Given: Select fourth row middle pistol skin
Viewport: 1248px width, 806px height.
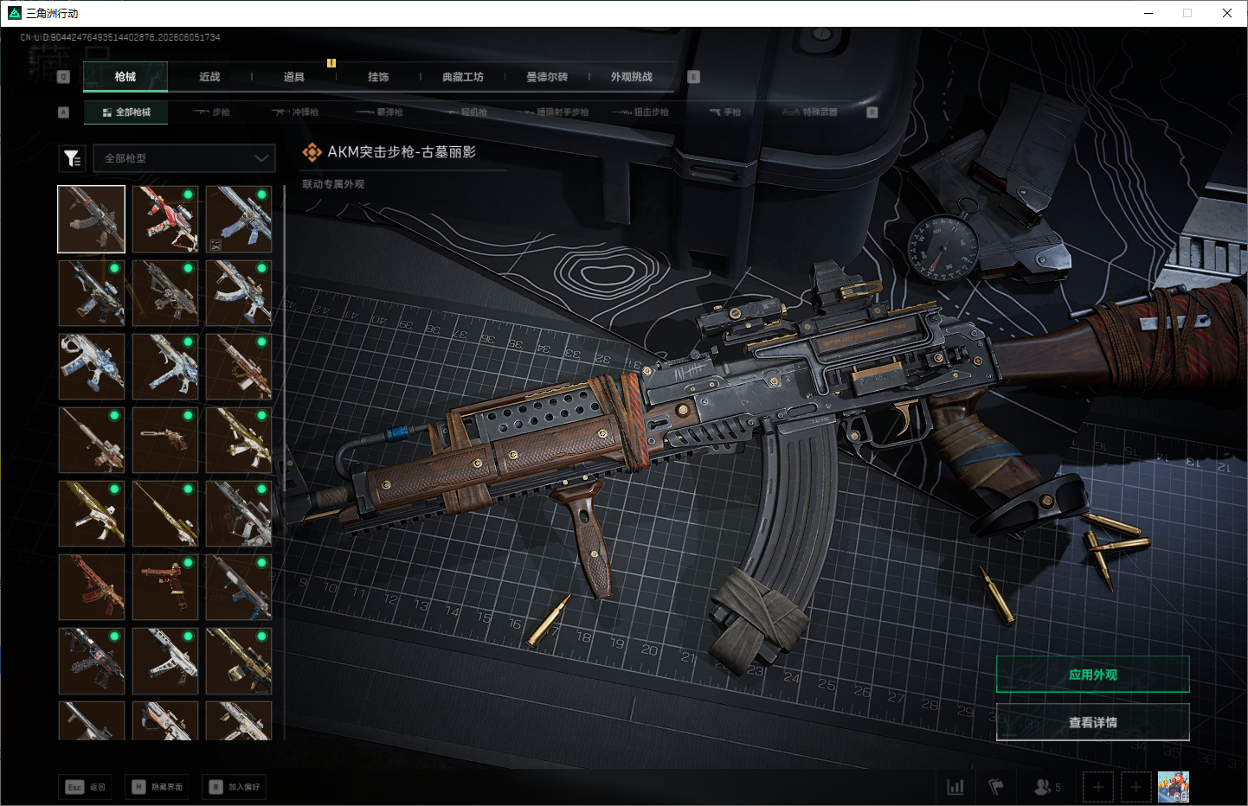Looking at the screenshot, I should 165,440.
